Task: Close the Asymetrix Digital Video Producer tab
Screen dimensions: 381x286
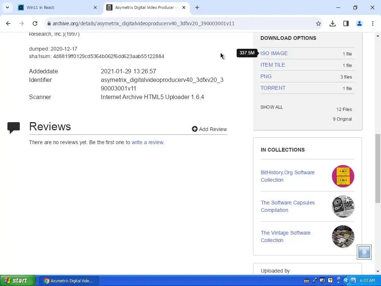Action: (184, 7)
